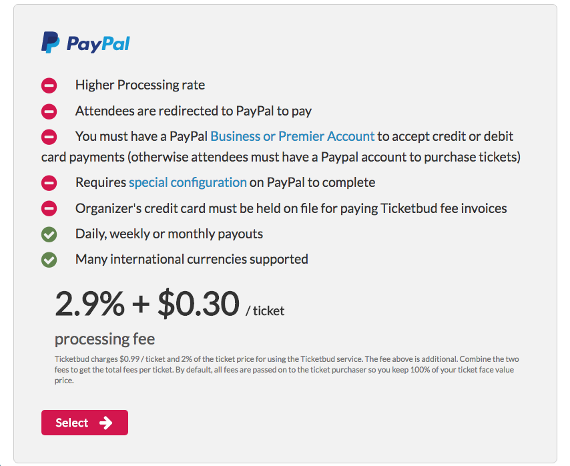Open the Business or Premier Account link

pos(292,136)
